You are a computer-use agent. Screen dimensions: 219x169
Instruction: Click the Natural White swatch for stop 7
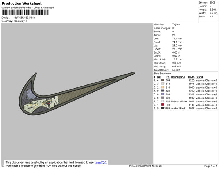[162, 101]
